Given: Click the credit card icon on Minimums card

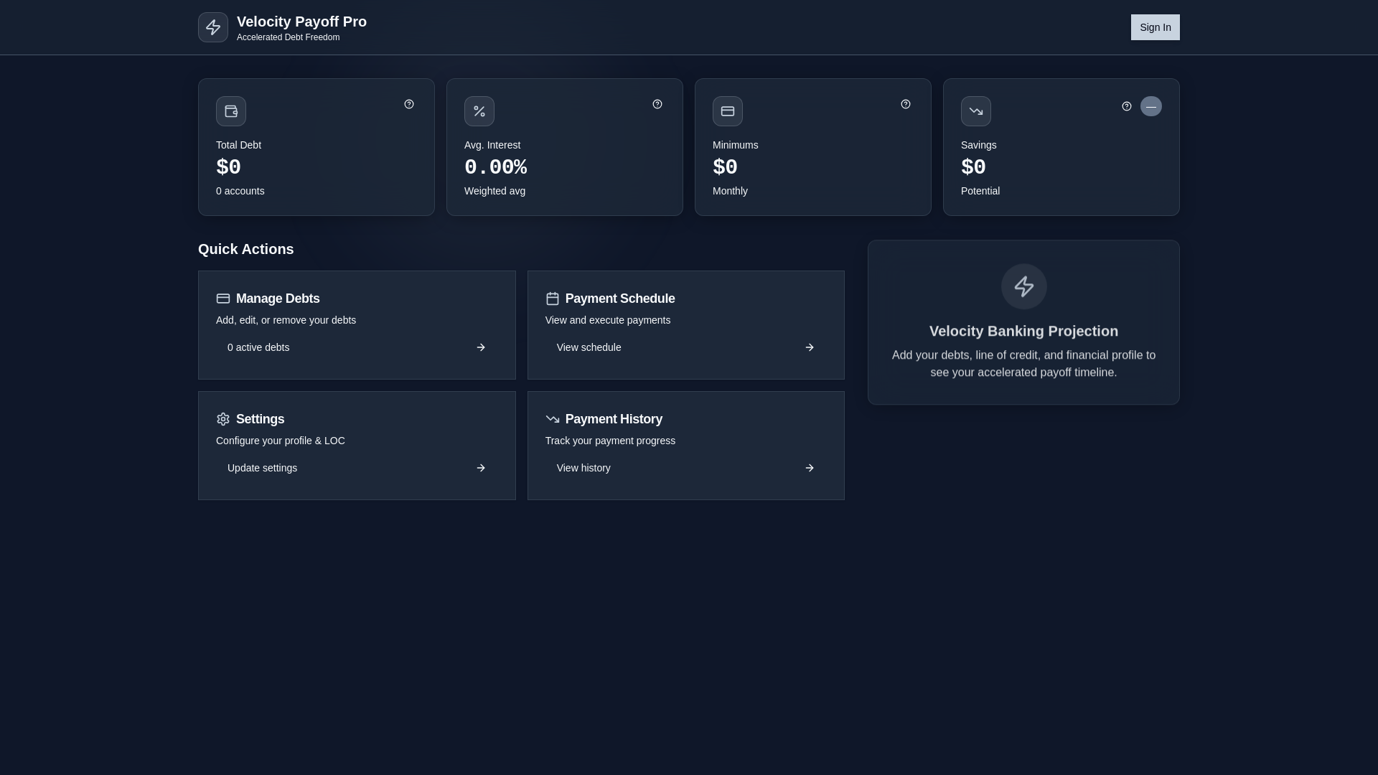Looking at the screenshot, I should (728, 111).
